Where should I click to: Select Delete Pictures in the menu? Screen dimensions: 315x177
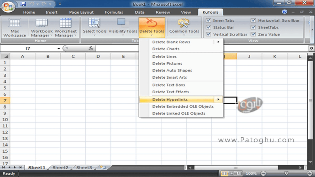167,63
